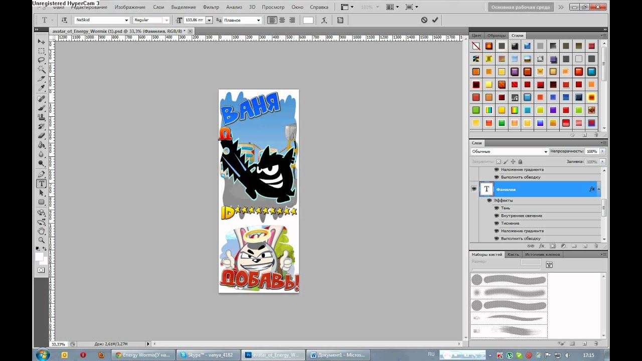This screenshot has width=642, height=361.
Task: Select the Lasso tool
Action: point(42,60)
